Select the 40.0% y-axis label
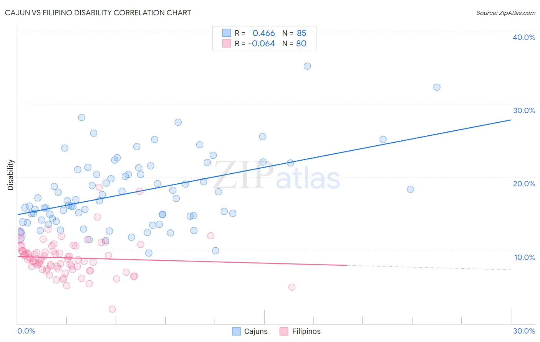Viewport: 540px width, 342px height. point(524,37)
